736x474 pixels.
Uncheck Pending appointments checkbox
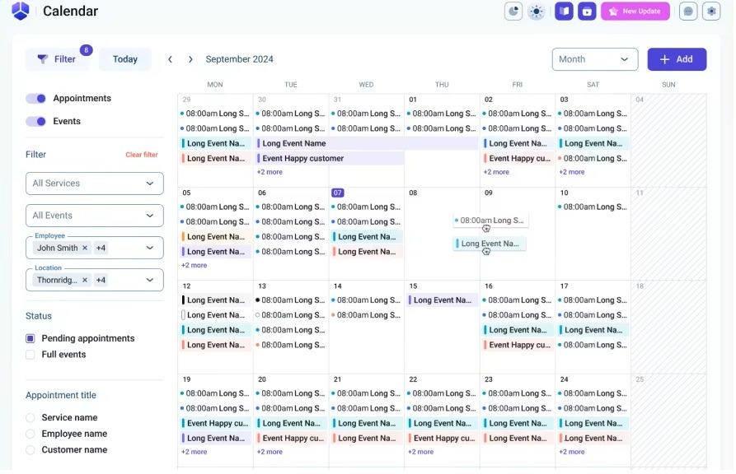pos(30,338)
